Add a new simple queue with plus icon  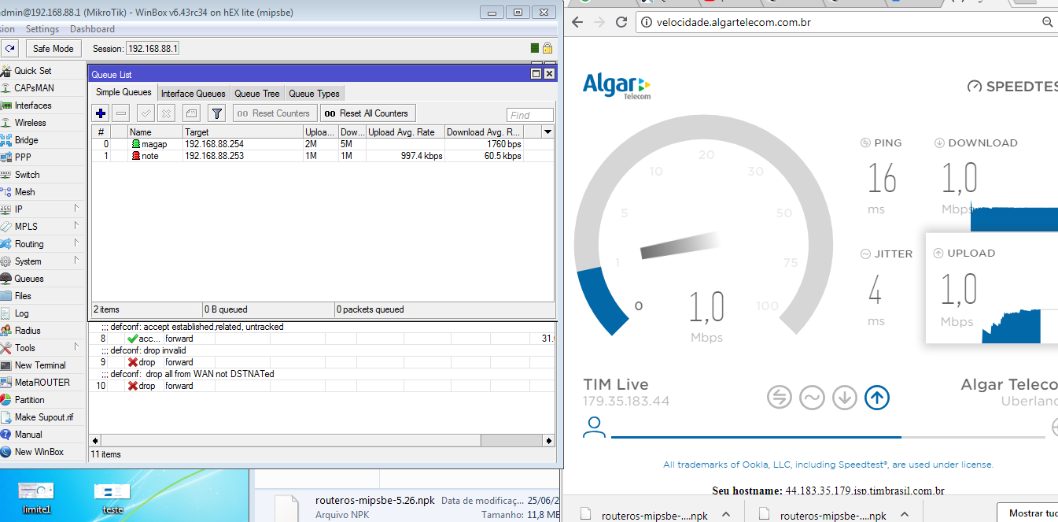tap(101, 113)
